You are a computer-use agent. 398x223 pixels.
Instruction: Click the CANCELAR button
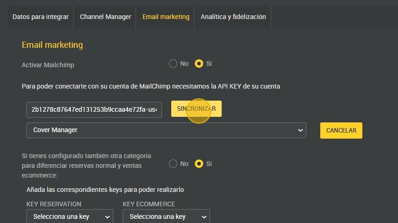pos(341,130)
